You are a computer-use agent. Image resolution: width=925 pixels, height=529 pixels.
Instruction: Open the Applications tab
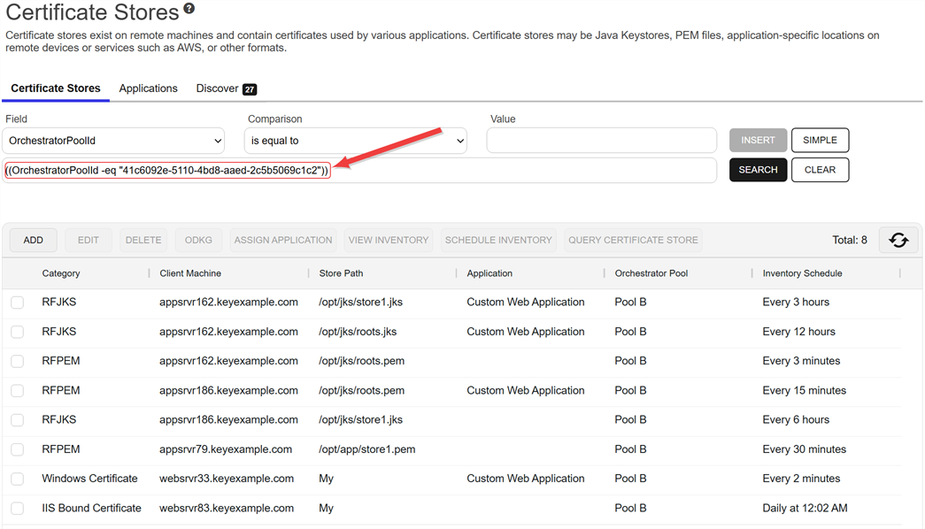[148, 88]
